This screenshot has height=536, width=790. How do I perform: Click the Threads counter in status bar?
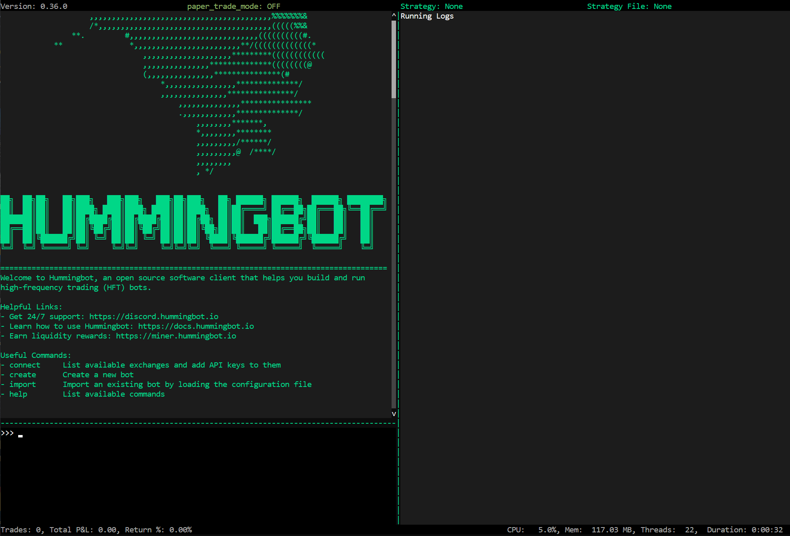(x=667, y=530)
